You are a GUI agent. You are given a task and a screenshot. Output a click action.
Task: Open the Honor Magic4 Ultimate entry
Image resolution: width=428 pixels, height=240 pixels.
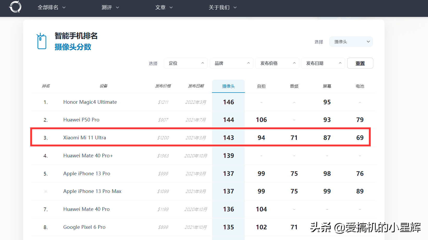90,102
